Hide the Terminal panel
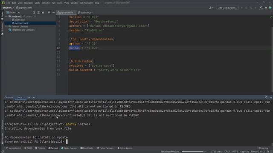The image size is (273, 153). 271,97
